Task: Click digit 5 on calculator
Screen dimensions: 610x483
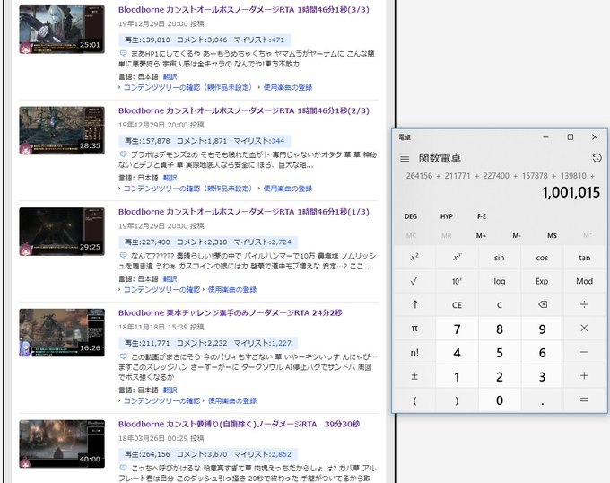Action: click(499, 353)
